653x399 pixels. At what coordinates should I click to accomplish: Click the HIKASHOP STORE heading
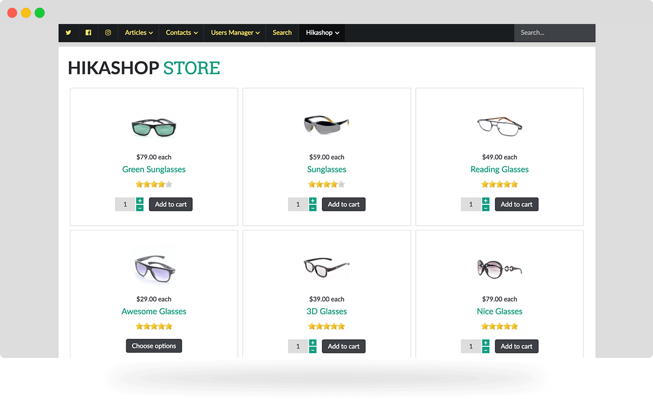coord(144,68)
